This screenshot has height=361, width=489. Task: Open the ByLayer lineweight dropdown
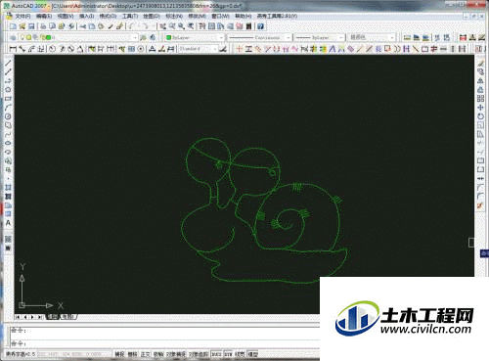tap(341, 38)
